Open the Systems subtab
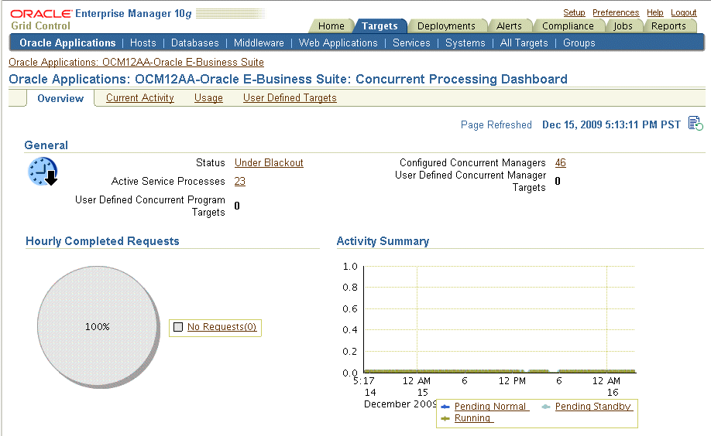The width and height of the screenshot is (711, 436). [x=465, y=43]
